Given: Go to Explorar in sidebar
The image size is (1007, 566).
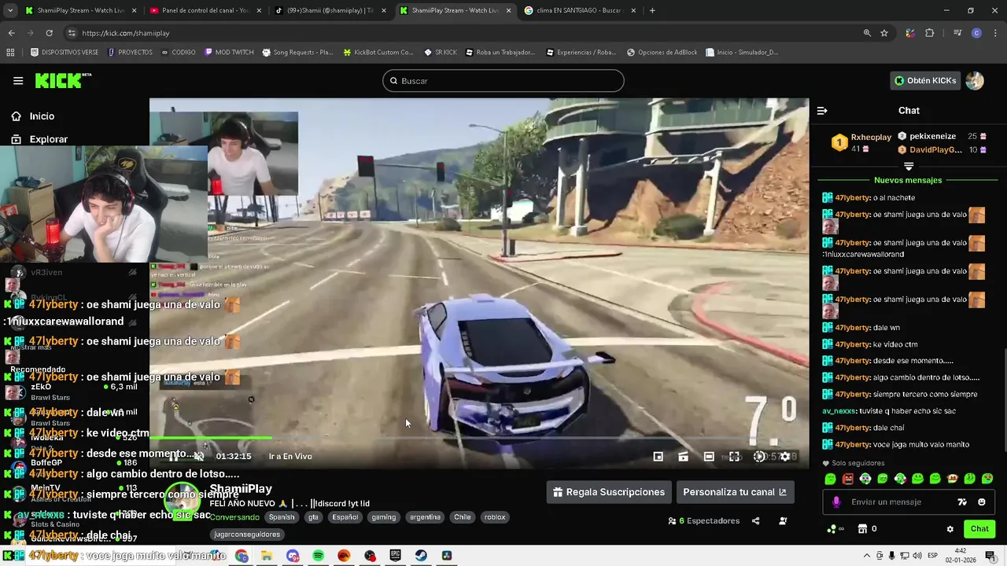Looking at the screenshot, I should [x=48, y=139].
